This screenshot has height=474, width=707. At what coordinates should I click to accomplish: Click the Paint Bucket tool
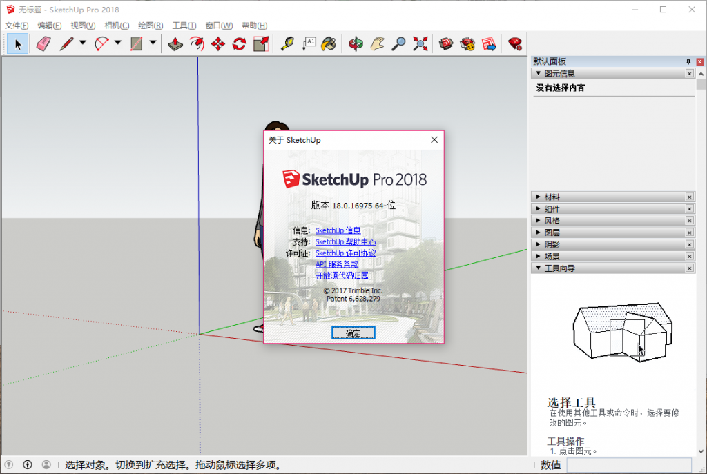pyautogui.click(x=329, y=44)
